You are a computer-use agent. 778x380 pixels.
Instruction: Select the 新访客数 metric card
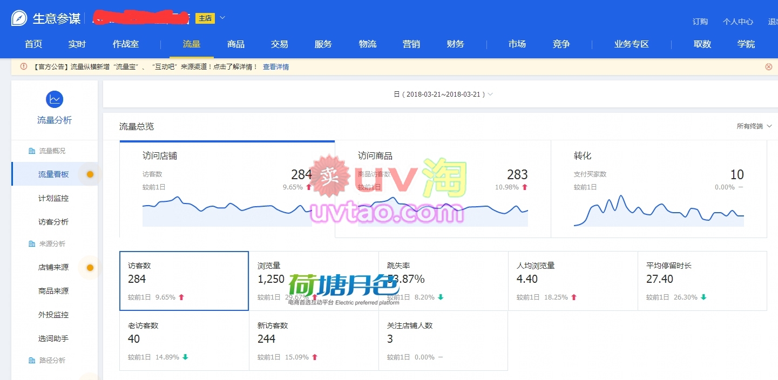(x=314, y=341)
